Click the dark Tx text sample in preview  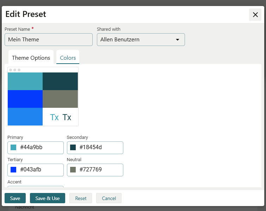pos(67,117)
